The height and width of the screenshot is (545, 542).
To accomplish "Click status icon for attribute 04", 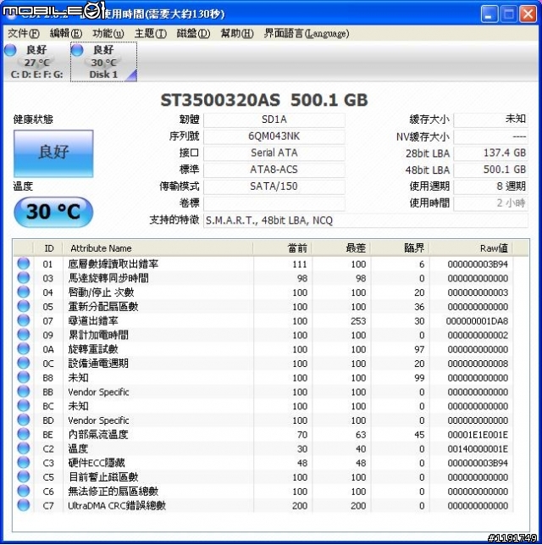I will [x=24, y=292].
